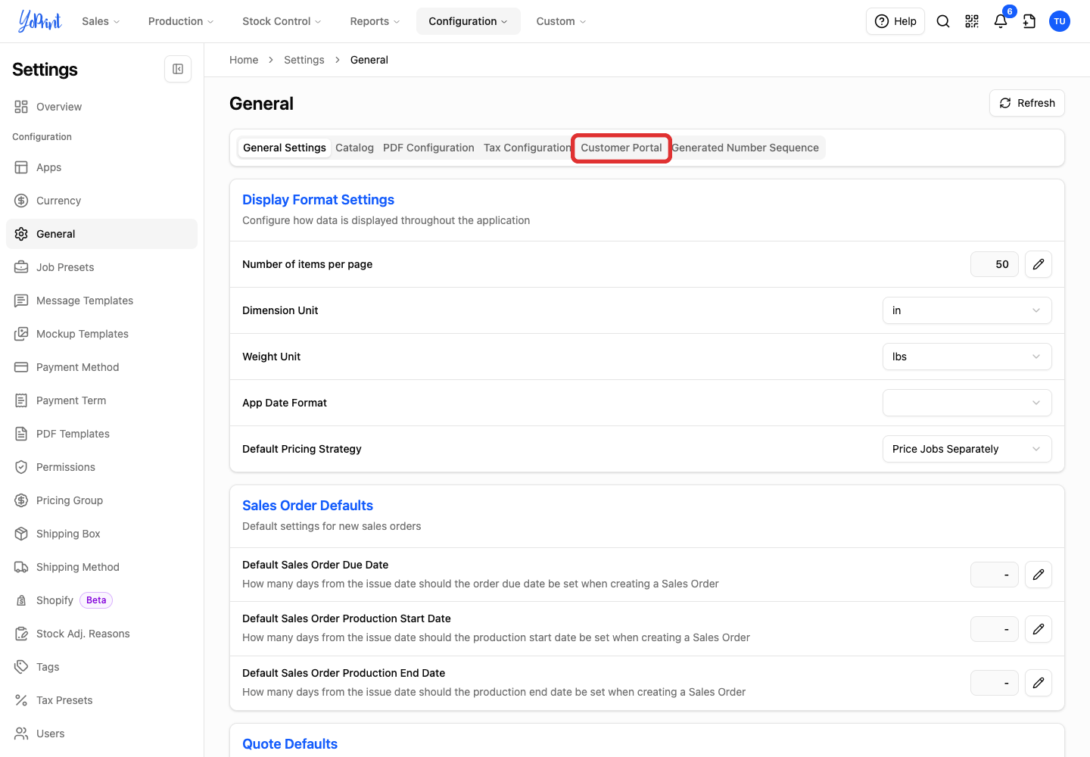Open Mockup Templates settings
Image resolution: width=1090 pixels, height=757 pixels.
pyautogui.click(x=101, y=334)
